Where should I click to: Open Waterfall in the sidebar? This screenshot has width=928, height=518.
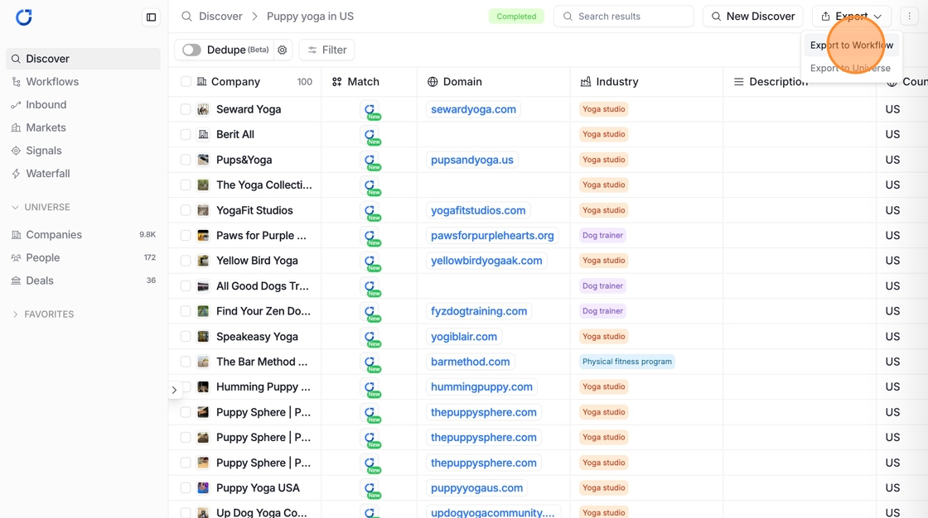pyautogui.click(x=83, y=174)
